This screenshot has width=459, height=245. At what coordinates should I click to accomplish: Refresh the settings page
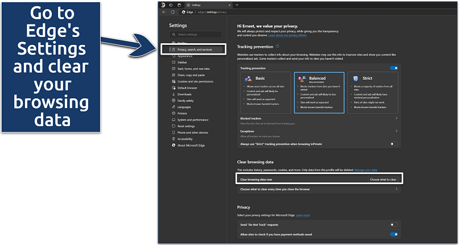[x=173, y=12]
